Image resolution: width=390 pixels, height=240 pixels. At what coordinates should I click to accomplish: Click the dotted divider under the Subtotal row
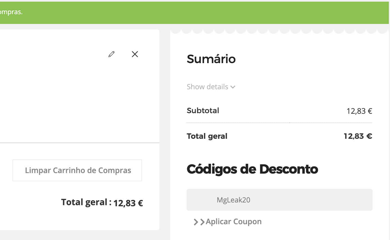pos(279,123)
